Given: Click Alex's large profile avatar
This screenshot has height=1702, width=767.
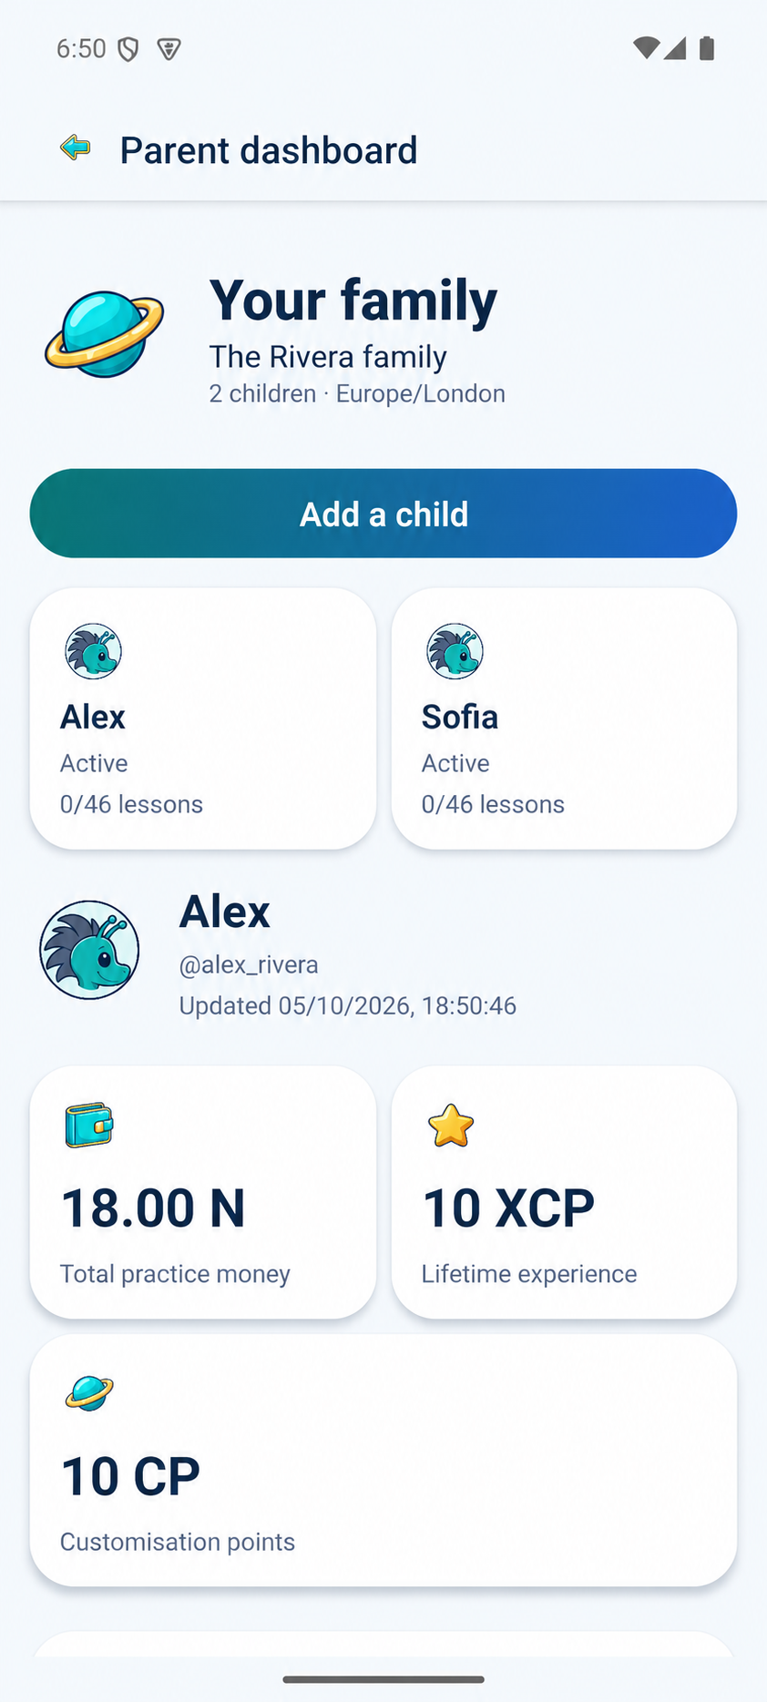Looking at the screenshot, I should pyautogui.click(x=89, y=950).
